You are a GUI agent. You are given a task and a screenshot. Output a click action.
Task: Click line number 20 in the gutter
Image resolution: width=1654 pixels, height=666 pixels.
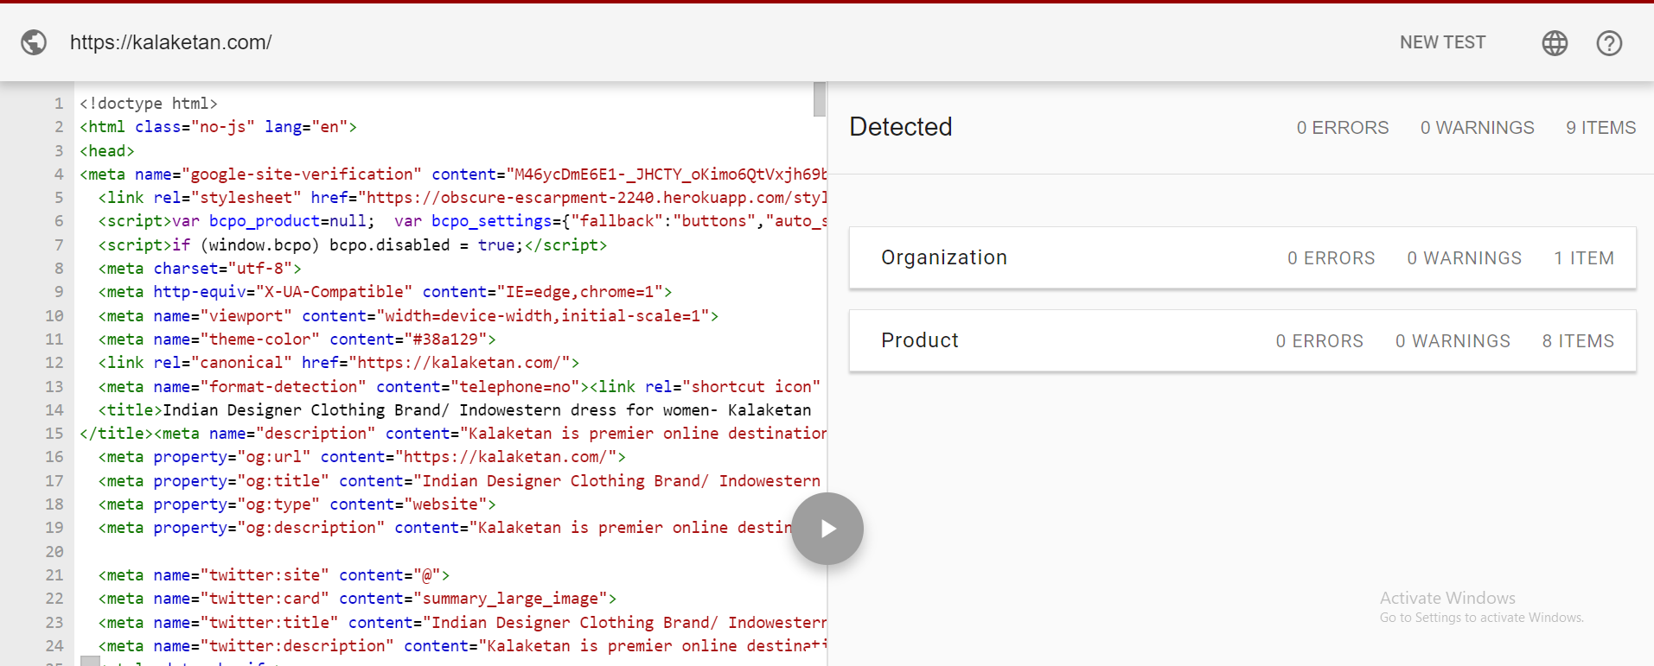pos(54,552)
